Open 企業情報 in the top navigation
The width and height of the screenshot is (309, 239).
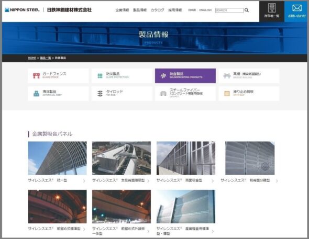122,10
